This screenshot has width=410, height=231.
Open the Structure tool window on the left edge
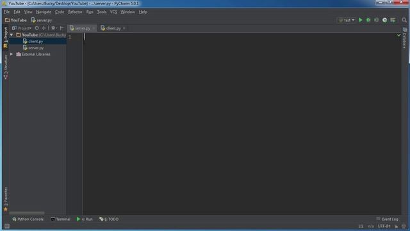6,67
